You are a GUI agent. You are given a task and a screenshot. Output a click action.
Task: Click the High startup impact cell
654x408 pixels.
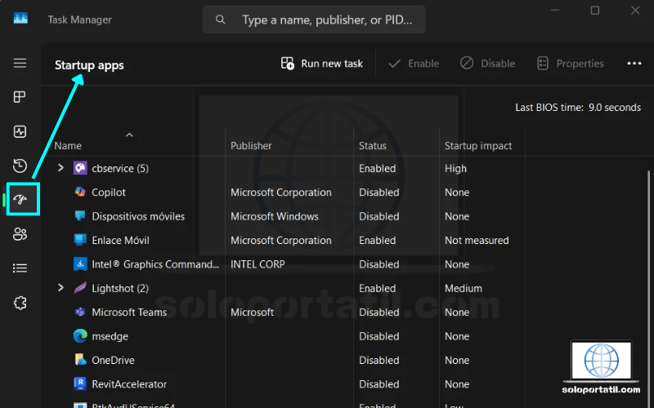(455, 169)
